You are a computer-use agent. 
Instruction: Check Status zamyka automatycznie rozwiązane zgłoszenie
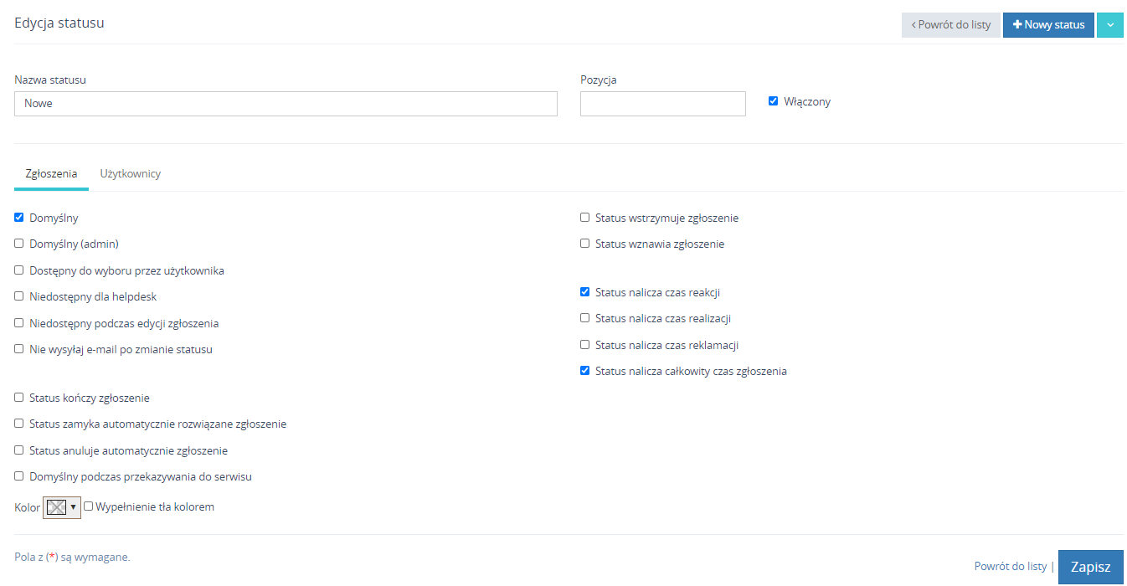coord(19,424)
